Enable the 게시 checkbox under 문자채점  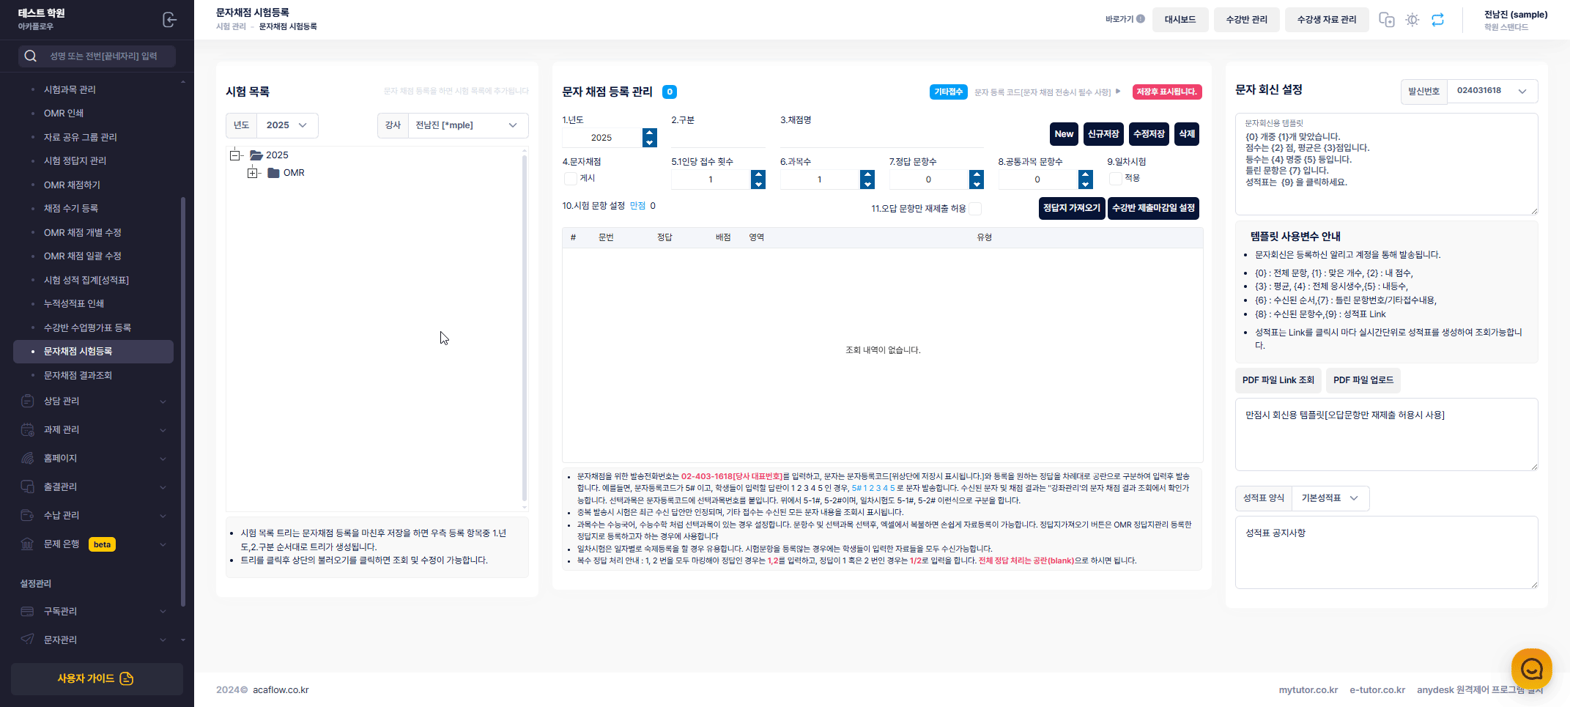571,178
